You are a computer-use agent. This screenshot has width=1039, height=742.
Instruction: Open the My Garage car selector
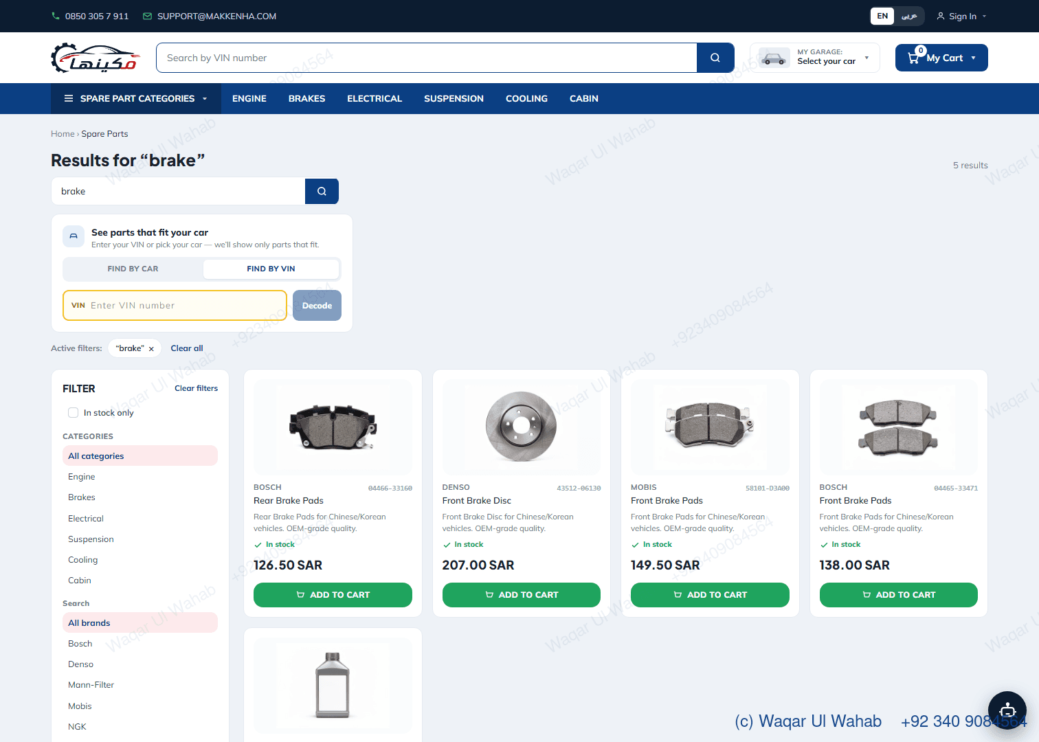tap(815, 58)
